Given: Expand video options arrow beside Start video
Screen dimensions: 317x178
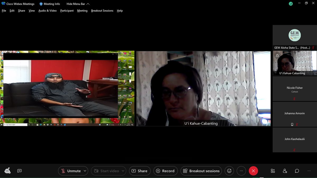Looking at the screenshot, I should pos(123,171).
